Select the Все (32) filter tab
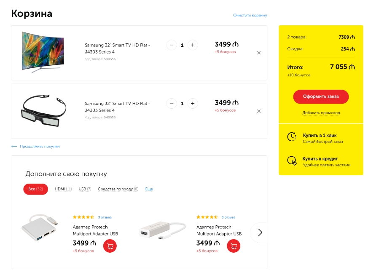Screen dimensions: 376x278 coord(35,189)
